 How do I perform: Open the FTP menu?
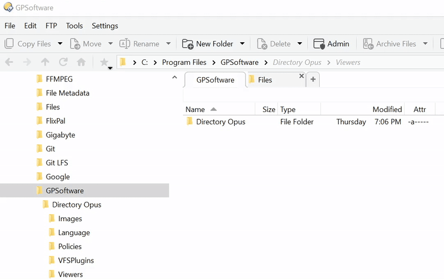51,26
